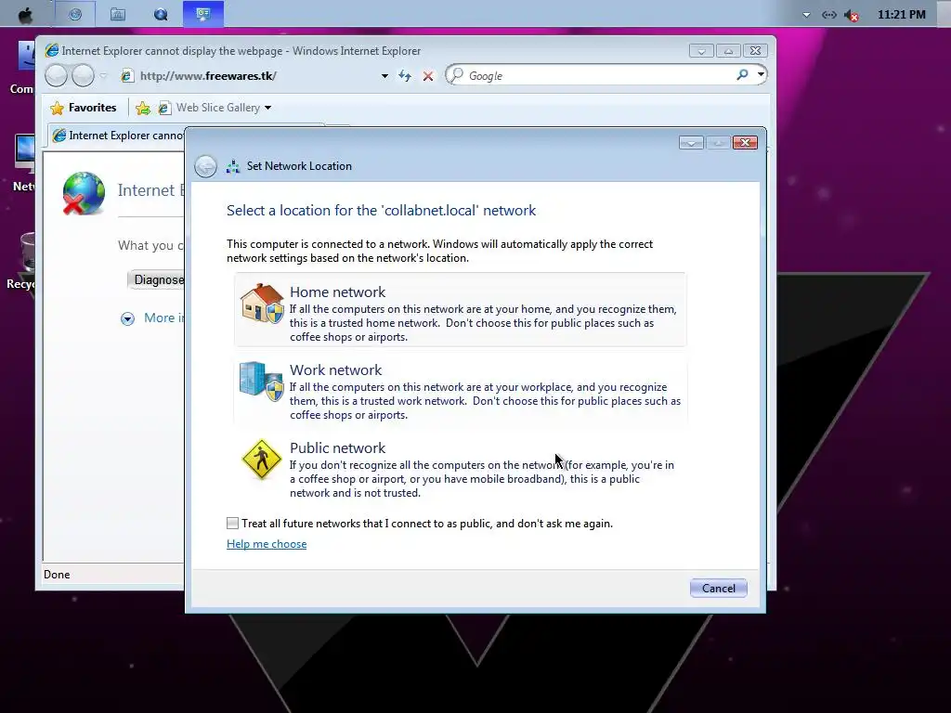The width and height of the screenshot is (951, 713).
Task: Open the search provider dropdown arrow
Action: coord(760,75)
